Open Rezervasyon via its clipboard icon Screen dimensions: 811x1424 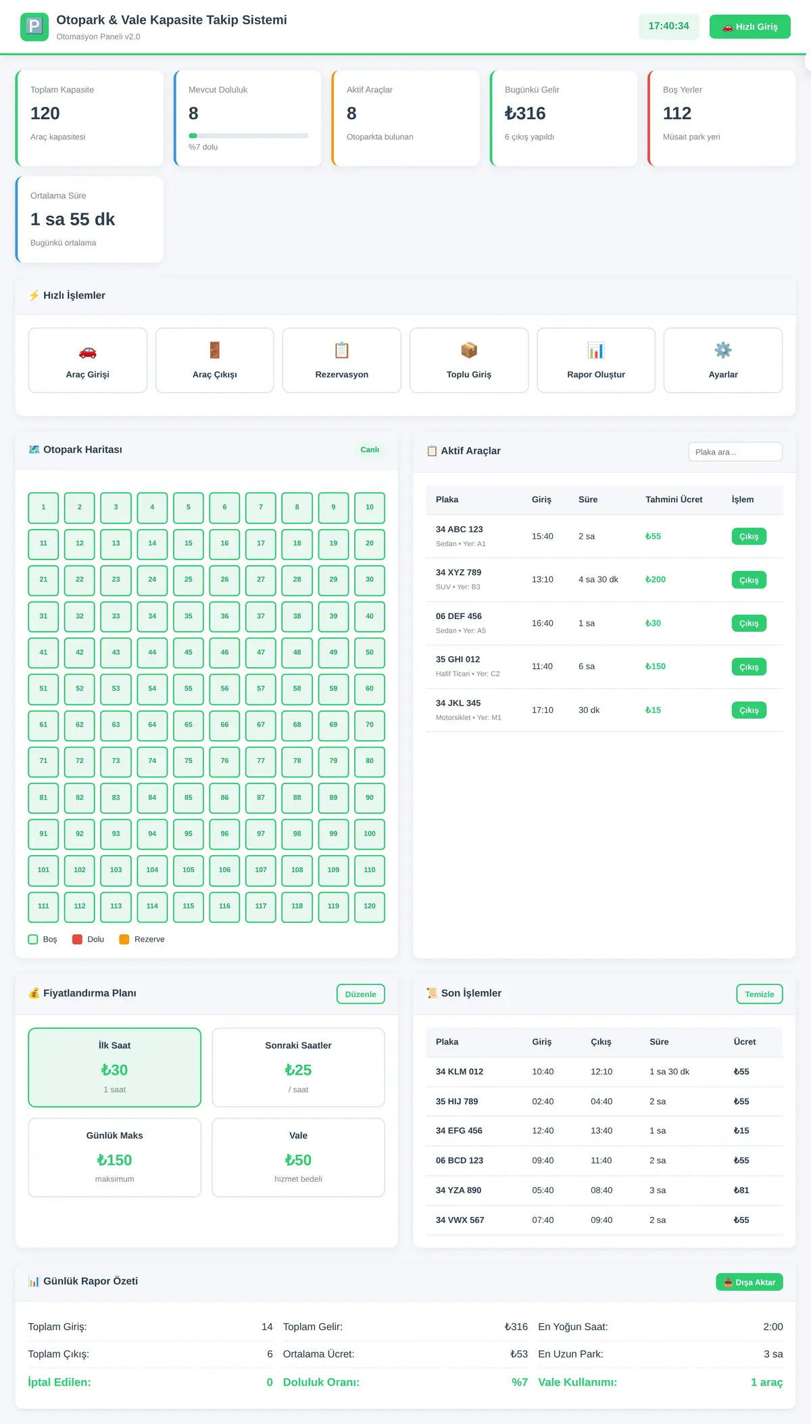(x=342, y=350)
